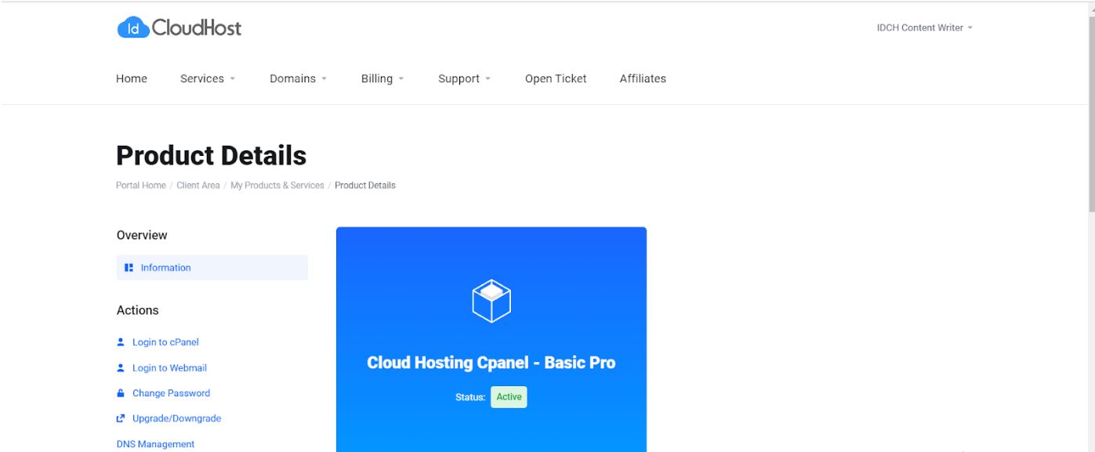Select Home in the navigation bar
Viewport: 1095px width, 452px height.
click(x=131, y=78)
